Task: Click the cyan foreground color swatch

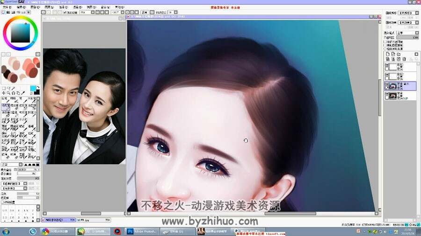Action: coord(33,88)
